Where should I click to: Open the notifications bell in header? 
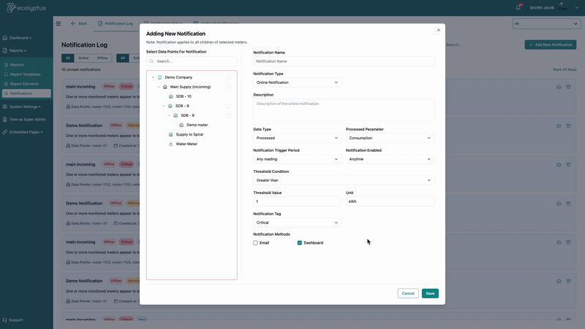[x=518, y=7]
